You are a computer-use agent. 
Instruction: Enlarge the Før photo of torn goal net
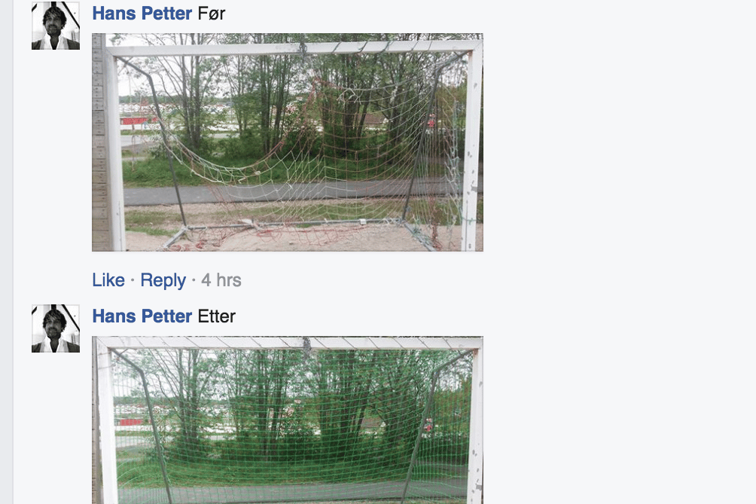pyautogui.click(x=288, y=142)
